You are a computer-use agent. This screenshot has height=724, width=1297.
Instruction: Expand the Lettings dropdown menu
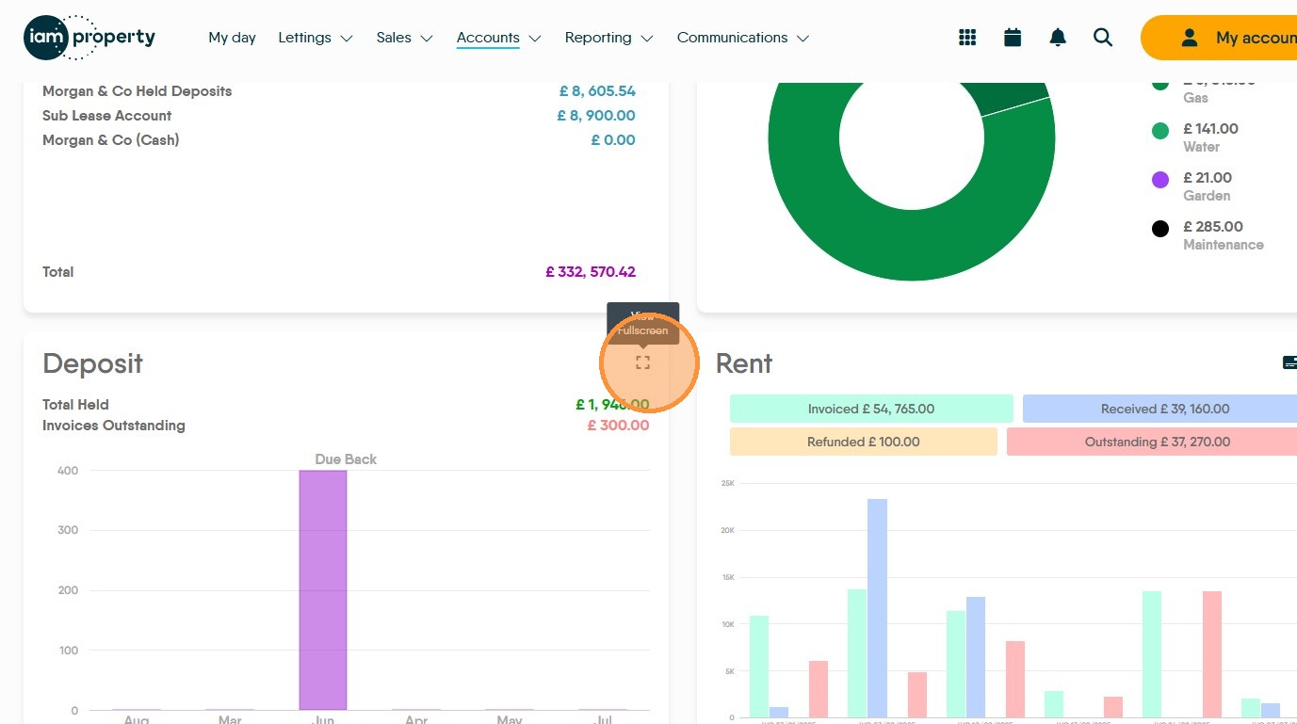point(316,38)
